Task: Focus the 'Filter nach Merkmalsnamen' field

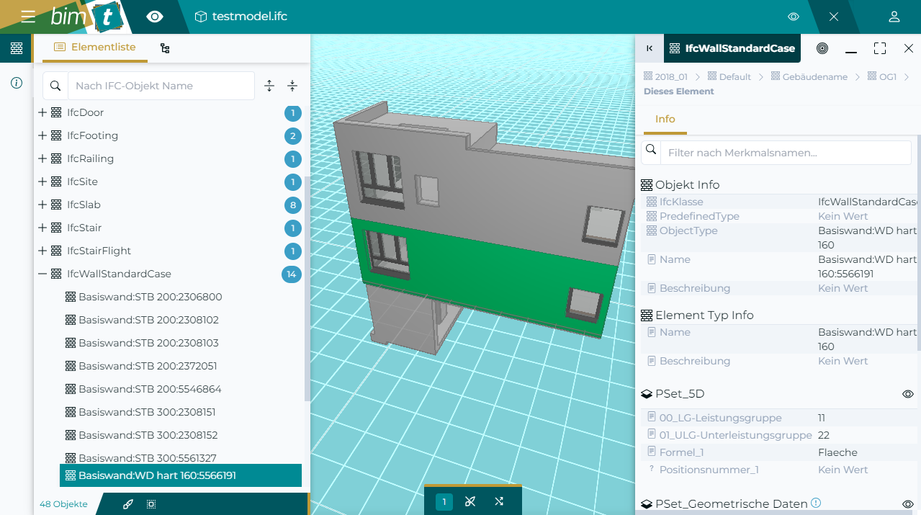Action: pyautogui.click(x=786, y=153)
